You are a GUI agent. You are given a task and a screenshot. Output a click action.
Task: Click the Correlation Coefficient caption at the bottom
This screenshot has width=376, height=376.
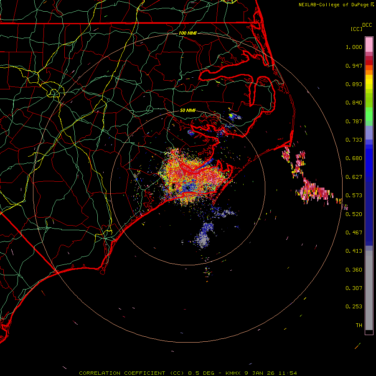[188, 373]
